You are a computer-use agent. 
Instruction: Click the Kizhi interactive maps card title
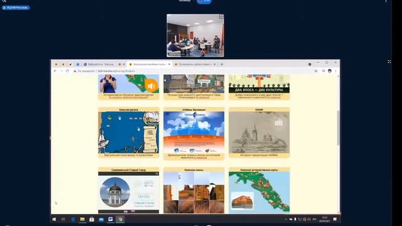tap(259, 170)
